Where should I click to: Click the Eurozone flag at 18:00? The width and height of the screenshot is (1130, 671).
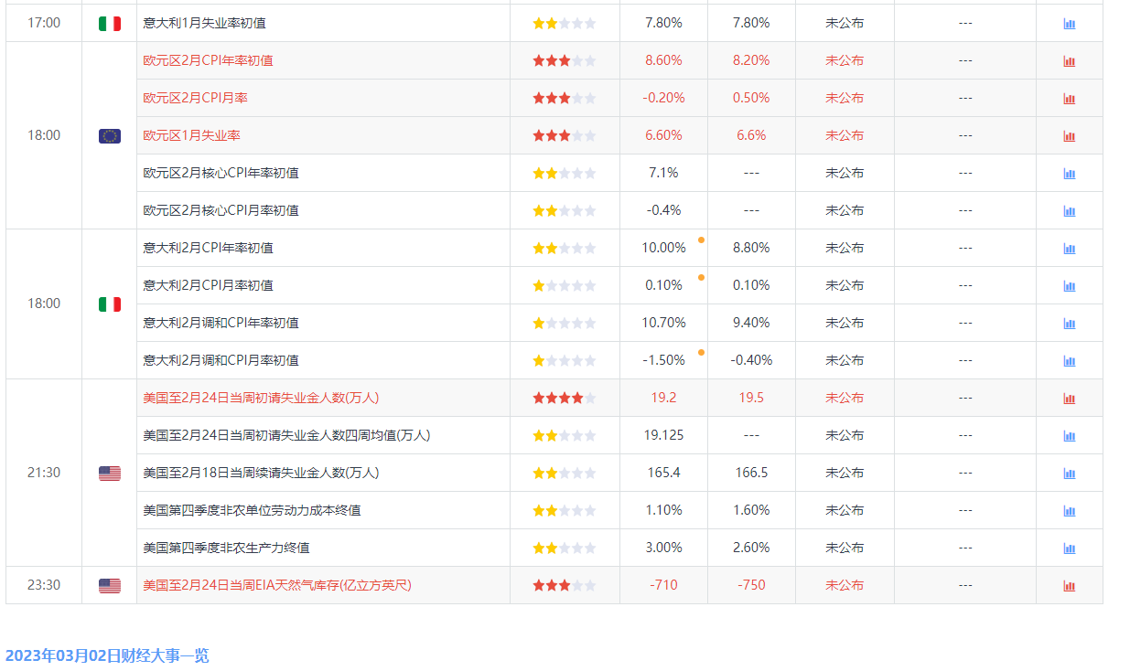[110, 136]
